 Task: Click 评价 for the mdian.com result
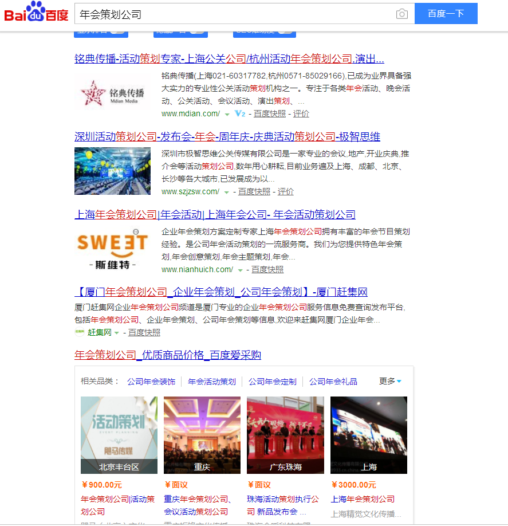tap(301, 113)
